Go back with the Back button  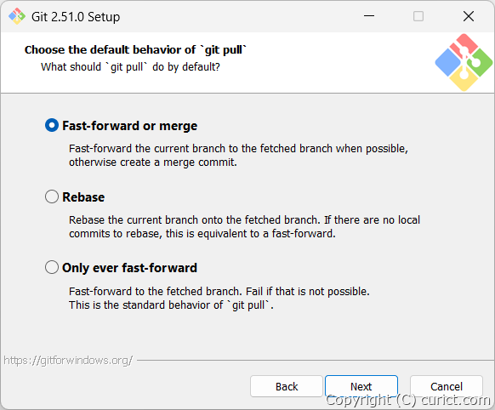(x=287, y=386)
